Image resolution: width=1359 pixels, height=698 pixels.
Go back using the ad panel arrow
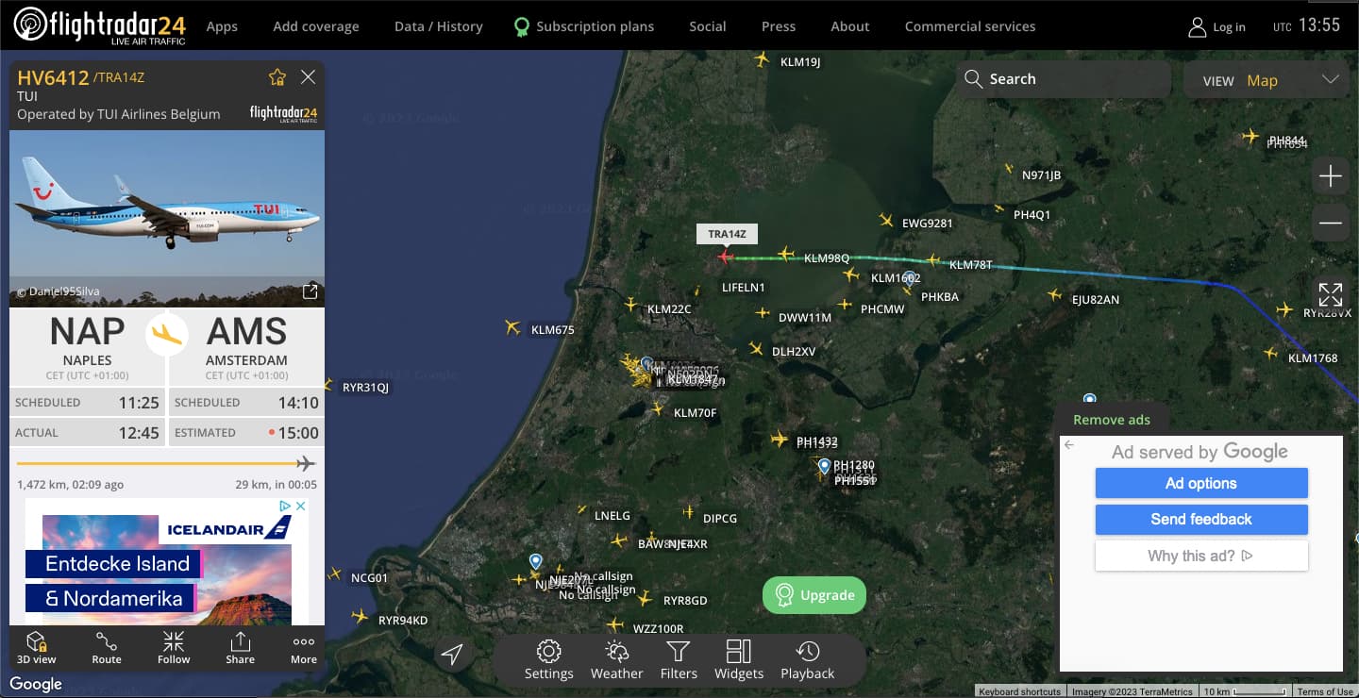tap(1069, 445)
